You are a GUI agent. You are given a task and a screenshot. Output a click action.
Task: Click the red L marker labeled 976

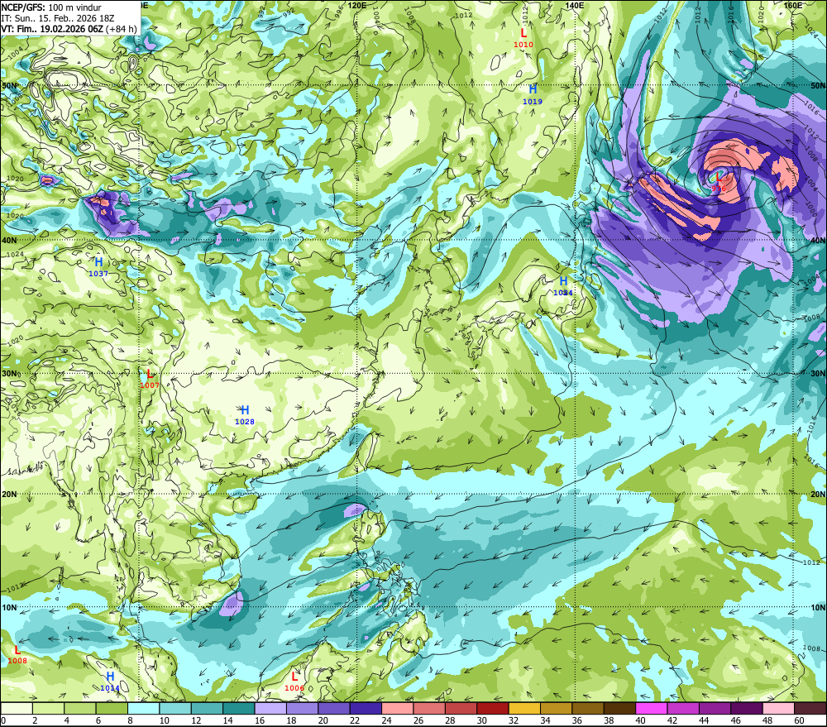pyautogui.click(x=719, y=177)
